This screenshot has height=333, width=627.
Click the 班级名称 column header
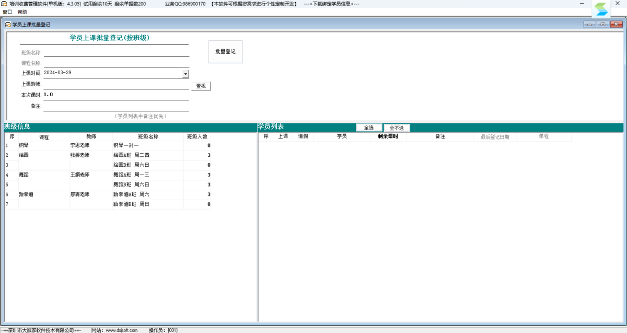148,137
